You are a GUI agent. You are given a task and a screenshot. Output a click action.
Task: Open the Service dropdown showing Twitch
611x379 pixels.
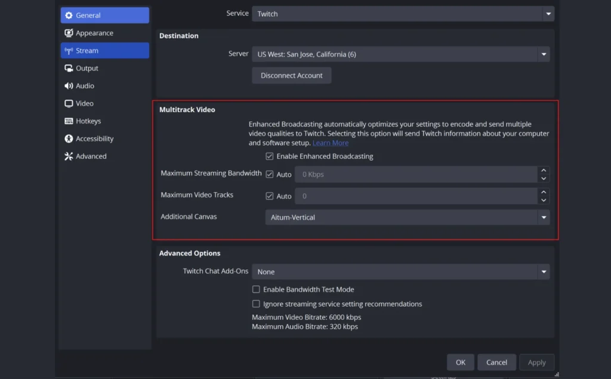point(403,14)
